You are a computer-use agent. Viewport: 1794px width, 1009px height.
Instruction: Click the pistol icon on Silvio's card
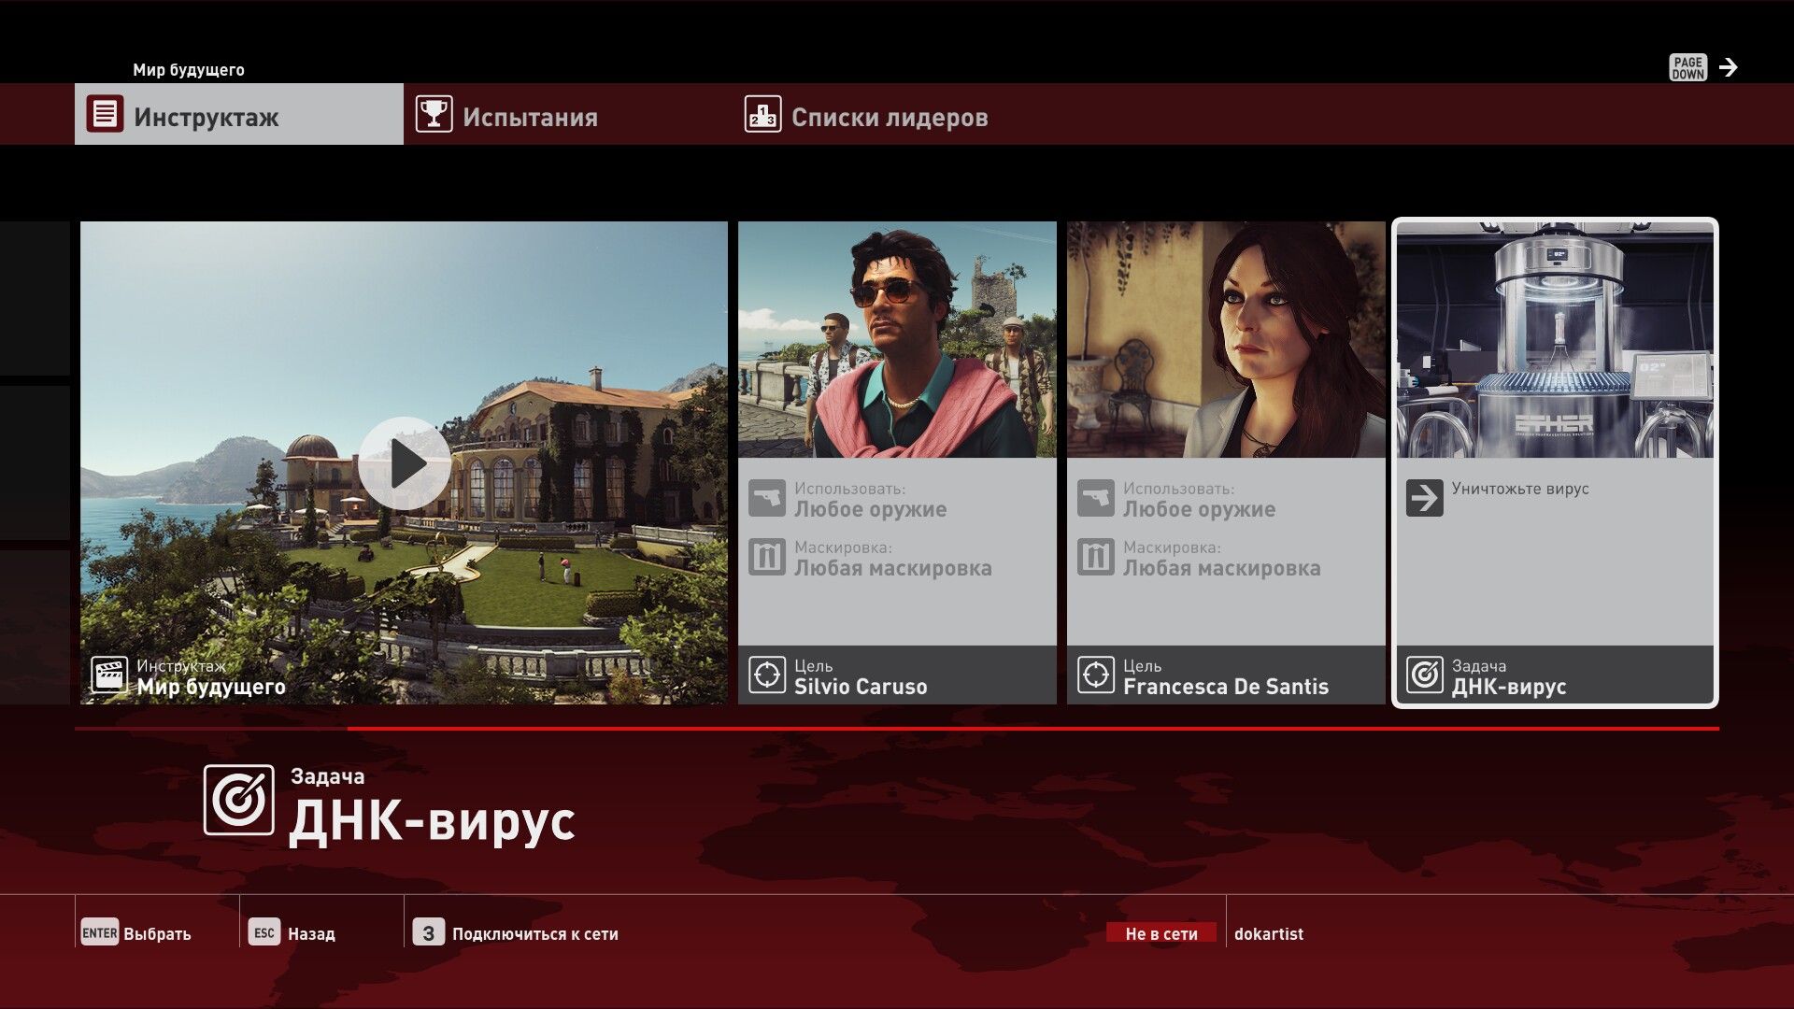(x=767, y=499)
